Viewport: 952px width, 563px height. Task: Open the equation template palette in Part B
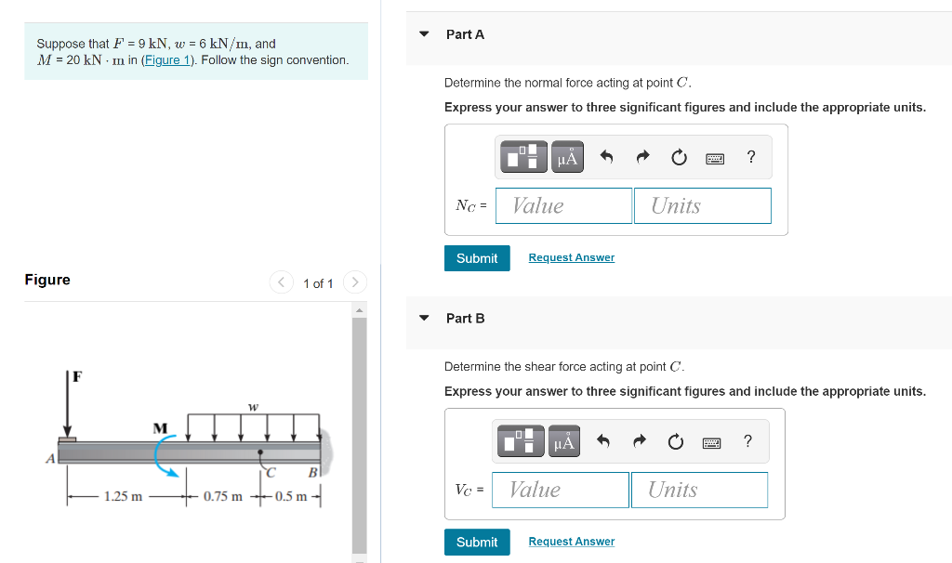(520, 440)
